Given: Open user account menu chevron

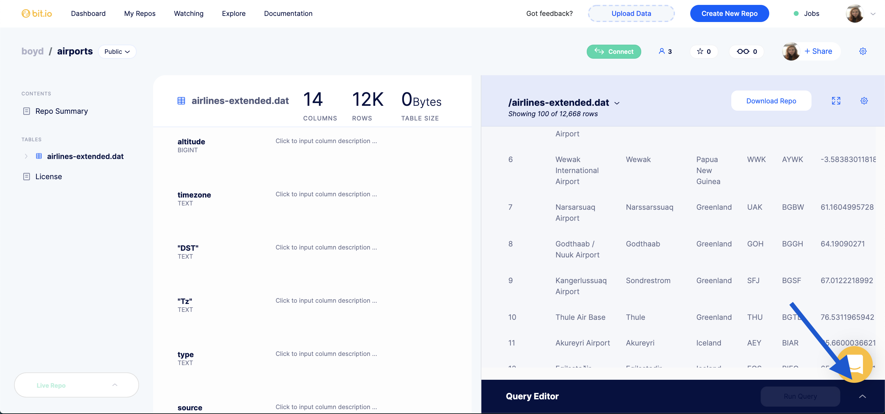Looking at the screenshot, I should pyautogui.click(x=873, y=14).
